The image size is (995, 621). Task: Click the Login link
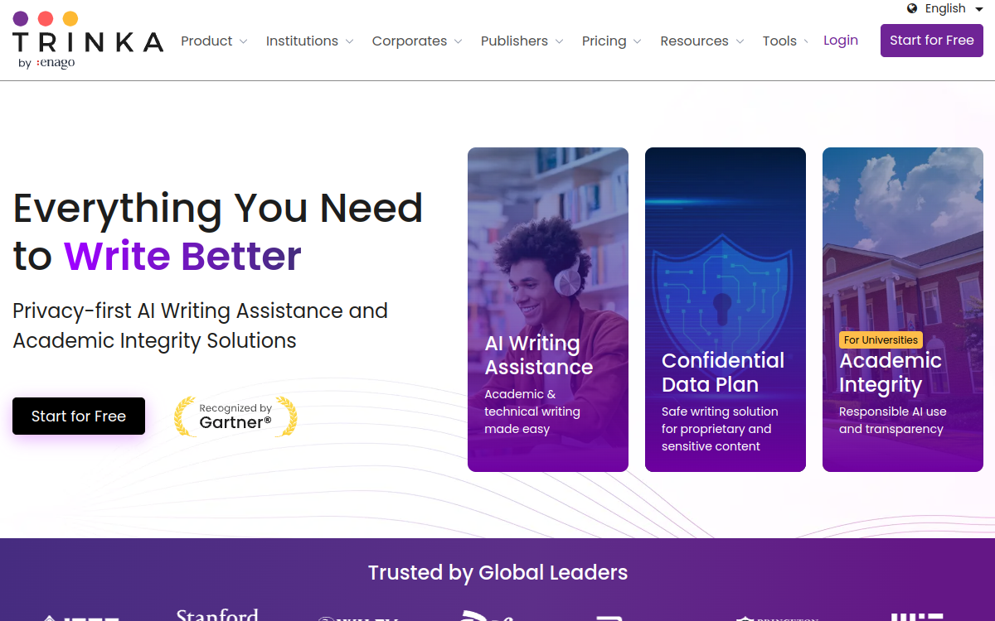[x=841, y=40]
